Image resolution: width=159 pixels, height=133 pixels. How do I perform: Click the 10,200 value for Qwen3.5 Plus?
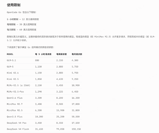click(39, 117)
